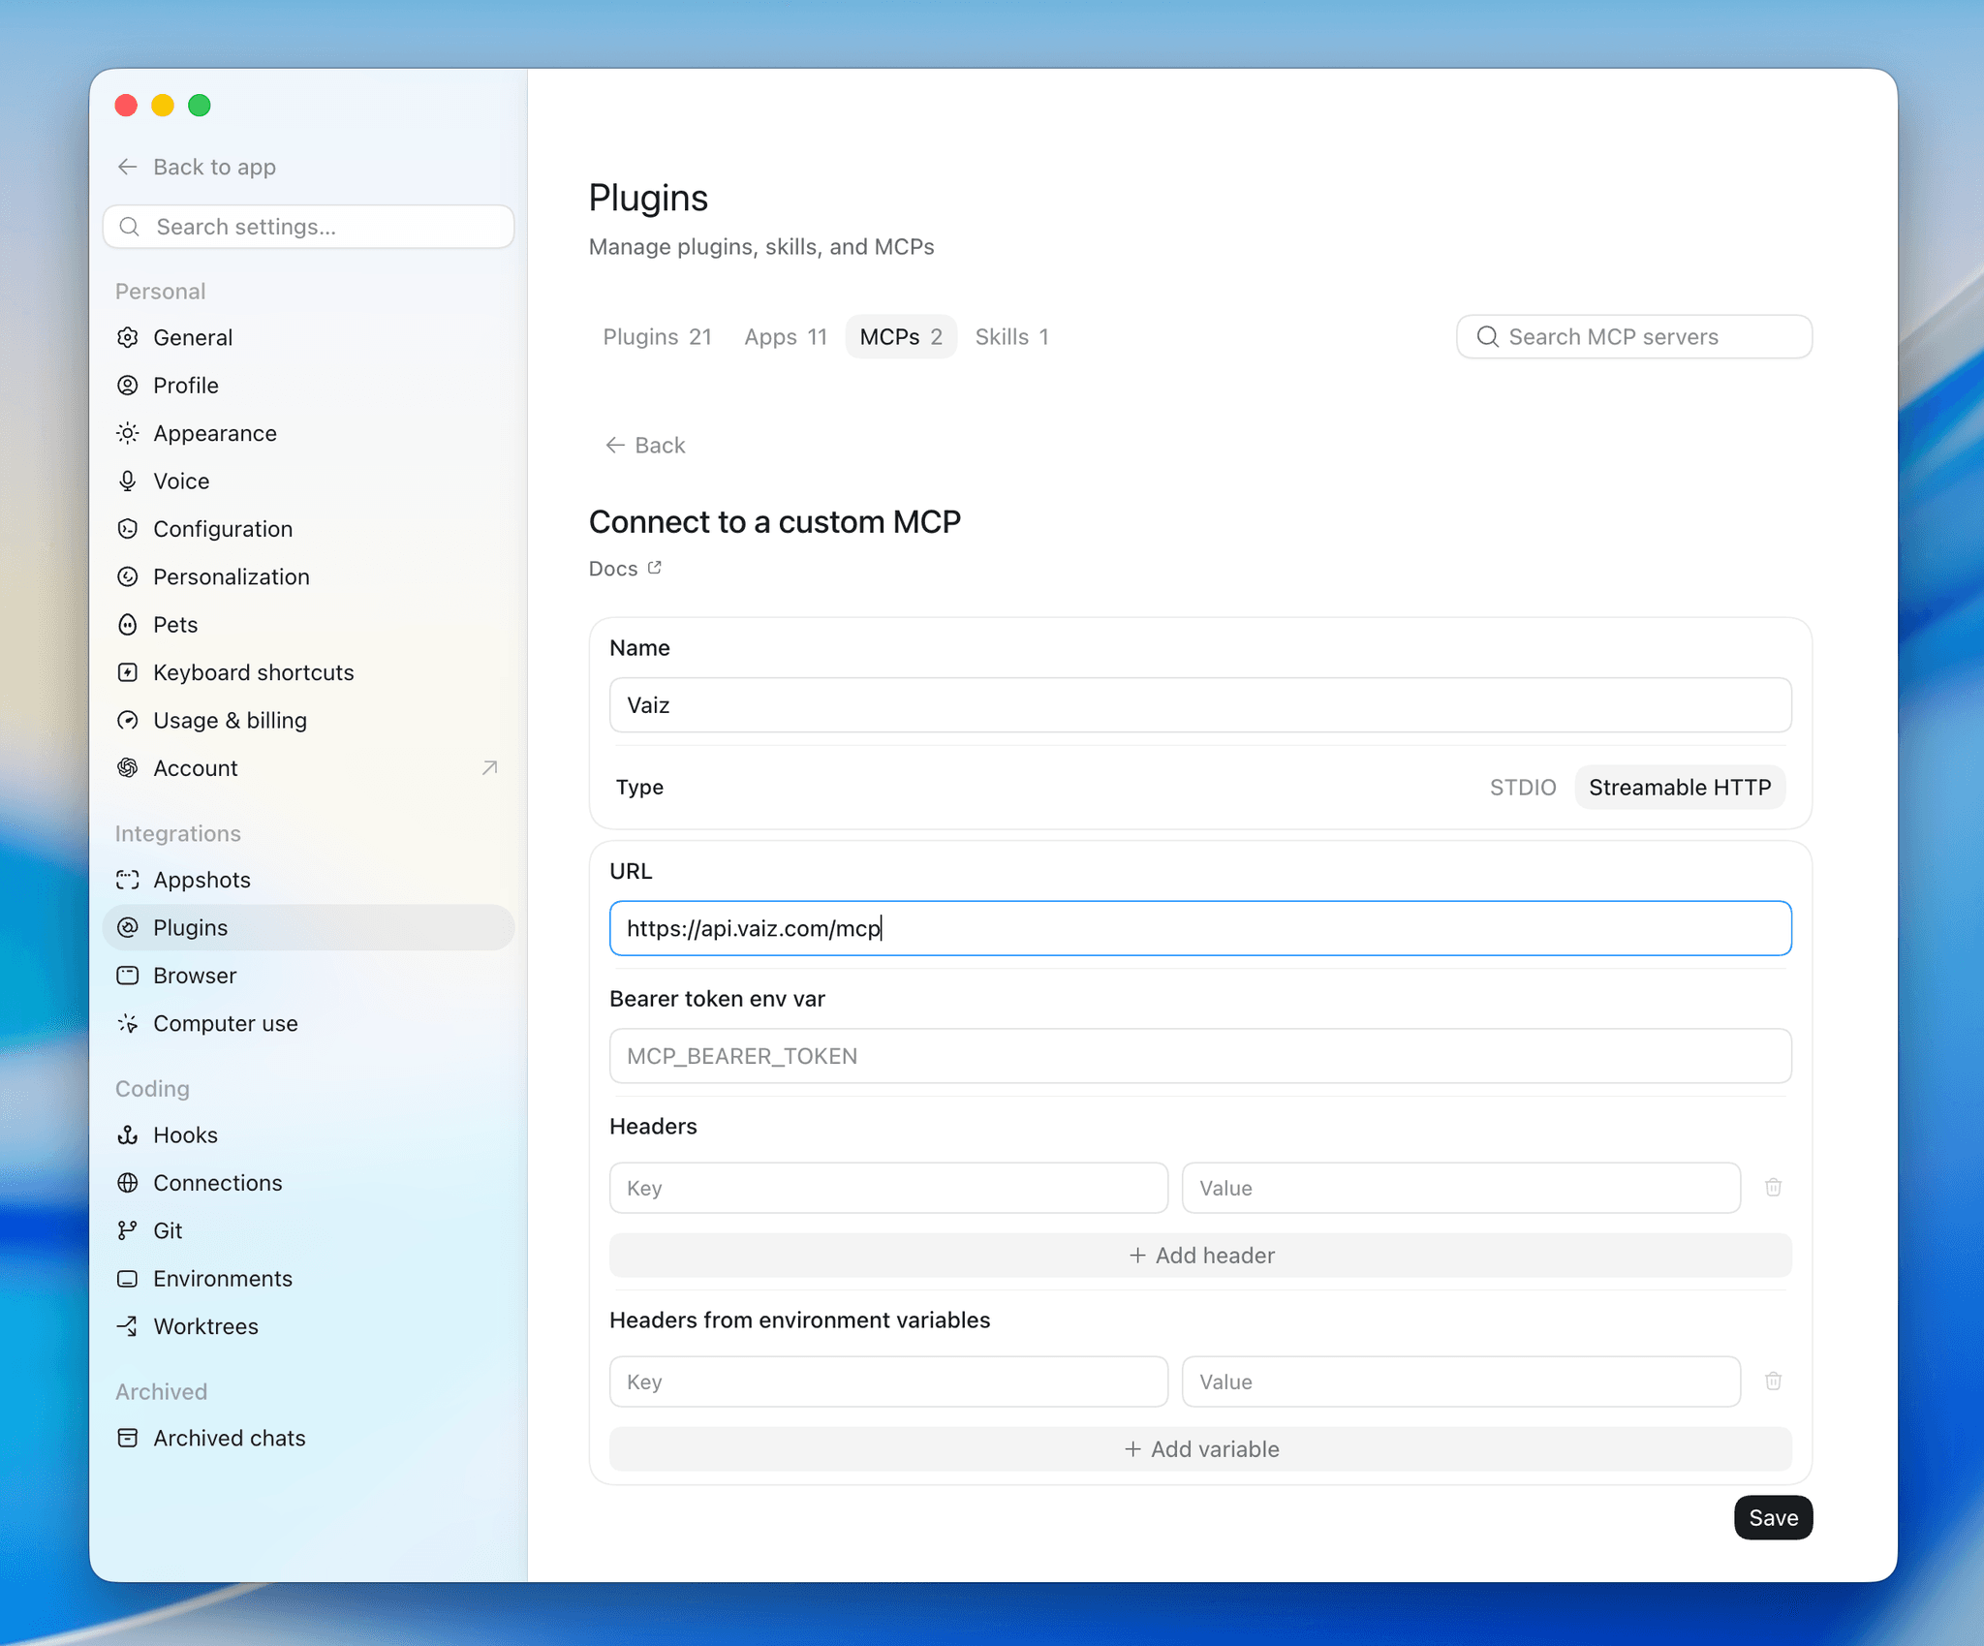1984x1646 pixels.
Task: Delete environment variable header row trash icon
Action: 1773,1381
